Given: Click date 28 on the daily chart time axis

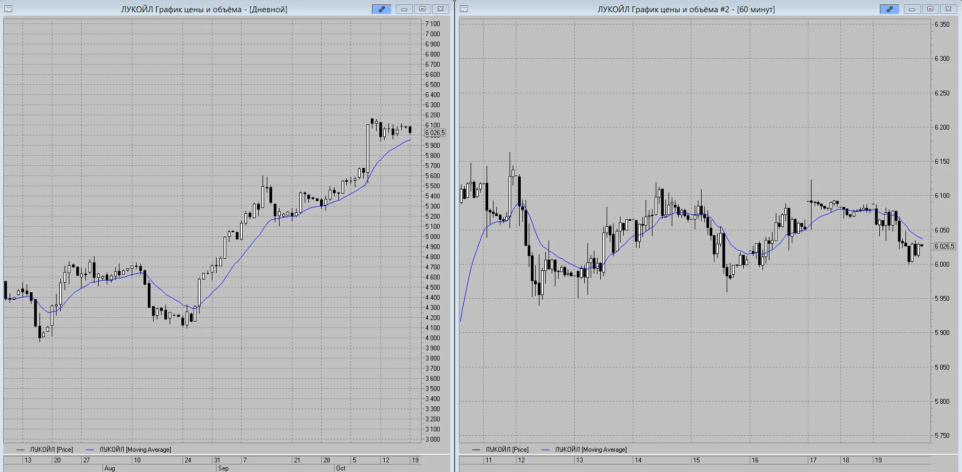Looking at the screenshot, I should pyautogui.click(x=327, y=460).
